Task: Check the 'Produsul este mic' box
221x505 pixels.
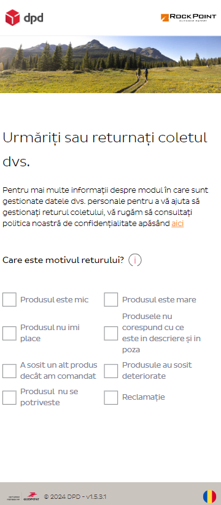Action: coord(9,299)
